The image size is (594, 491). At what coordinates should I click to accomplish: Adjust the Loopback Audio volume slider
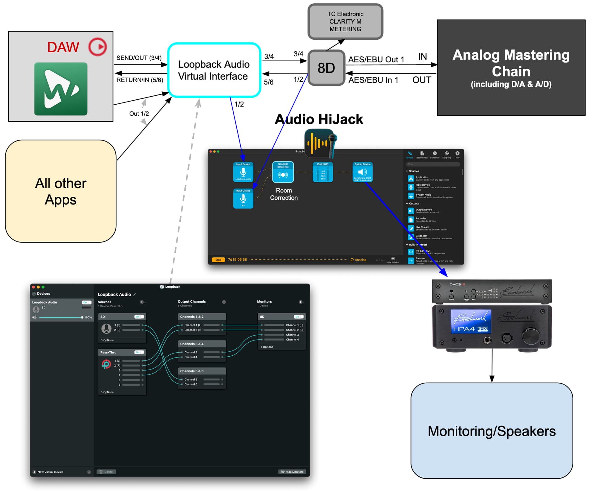point(82,317)
